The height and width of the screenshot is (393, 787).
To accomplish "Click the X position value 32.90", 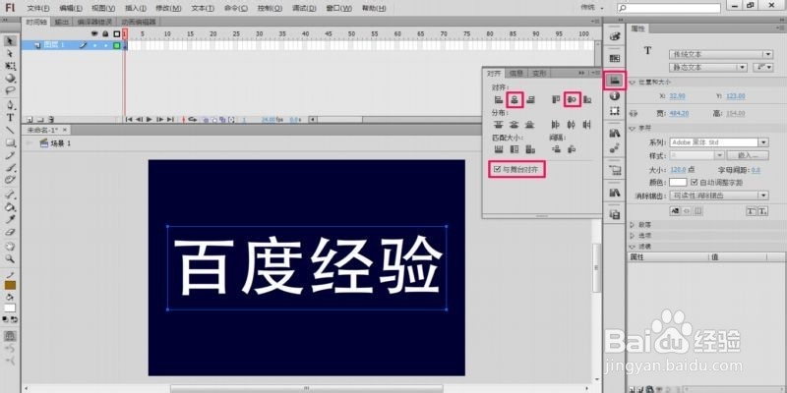I will point(678,96).
